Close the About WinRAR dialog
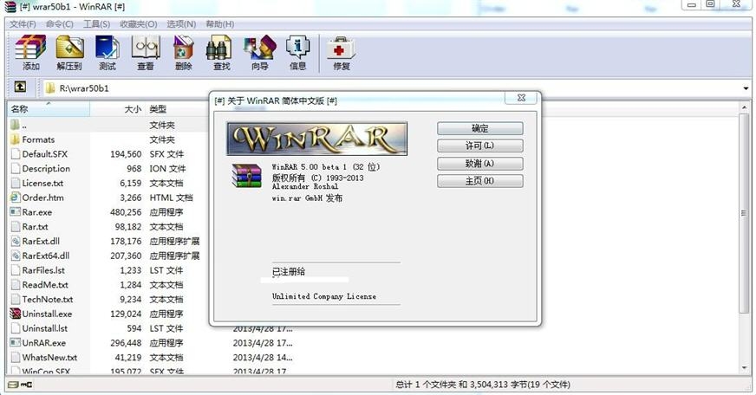756x395 pixels. pyautogui.click(x=521, y=98)
